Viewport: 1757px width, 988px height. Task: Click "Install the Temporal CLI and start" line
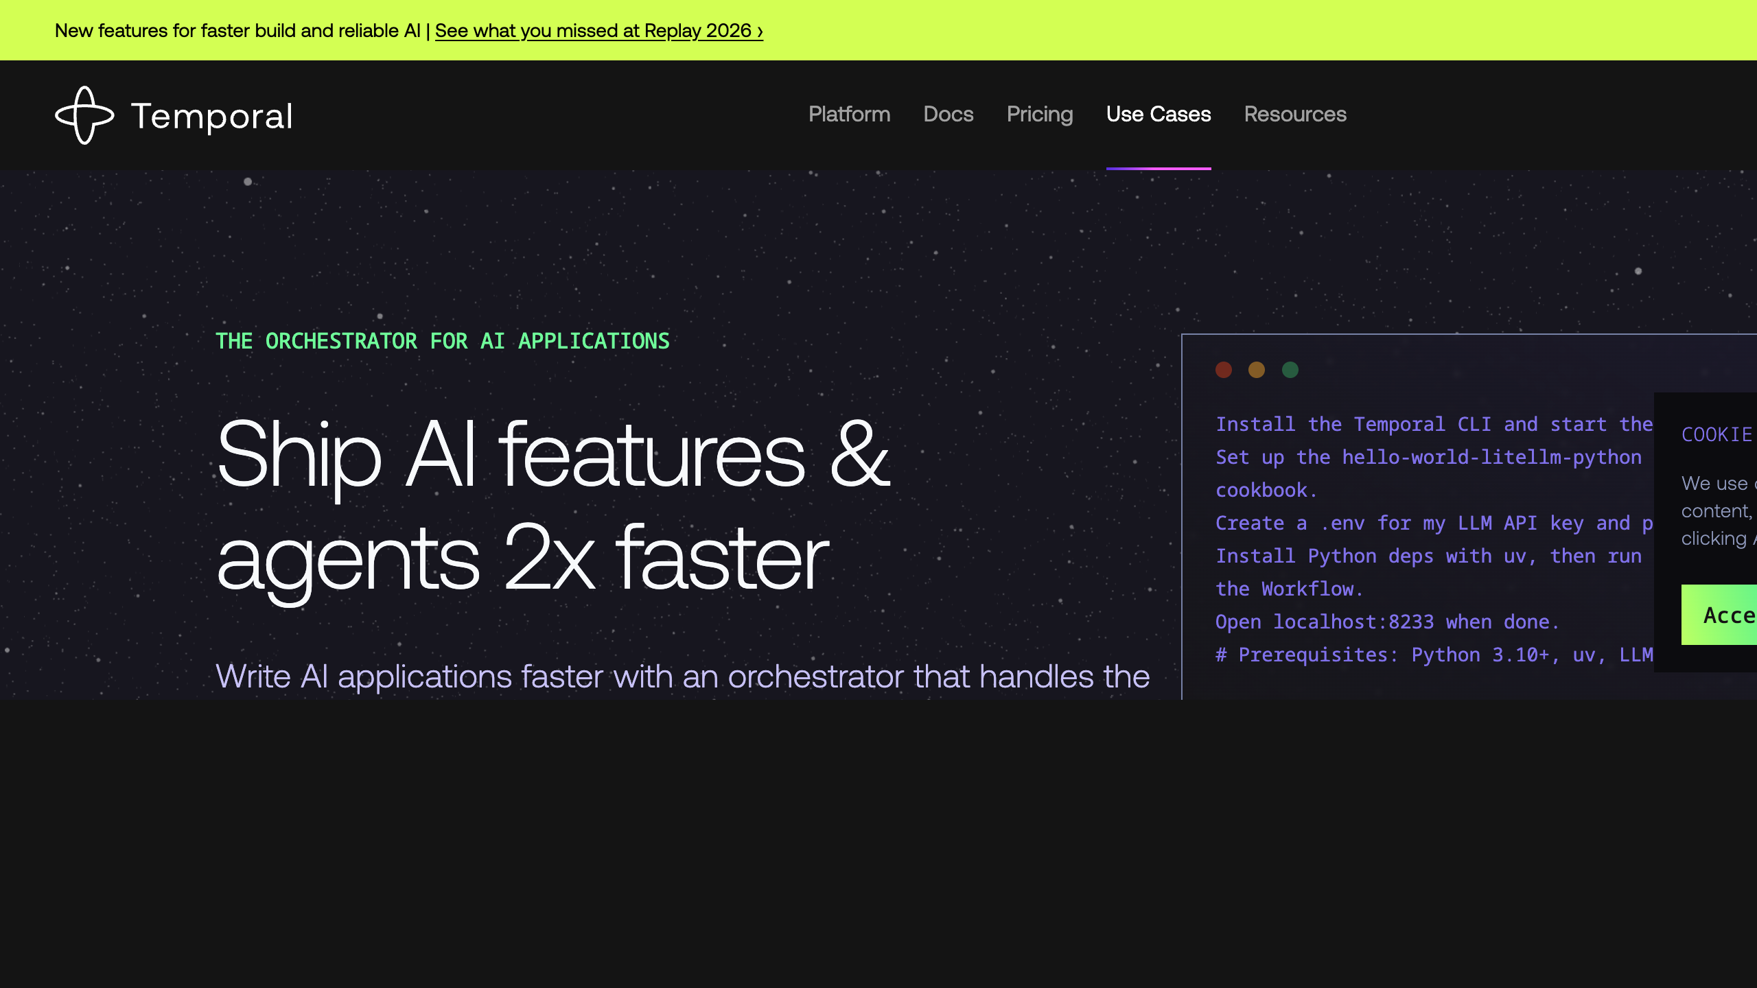(1434, 424)
